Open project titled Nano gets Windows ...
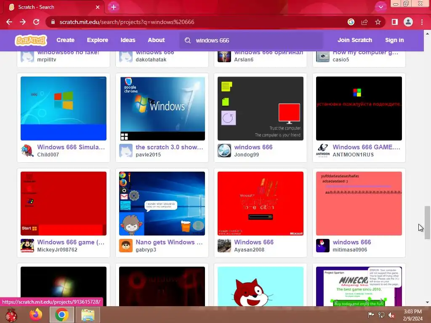431x323 pixels. point(169,242)
